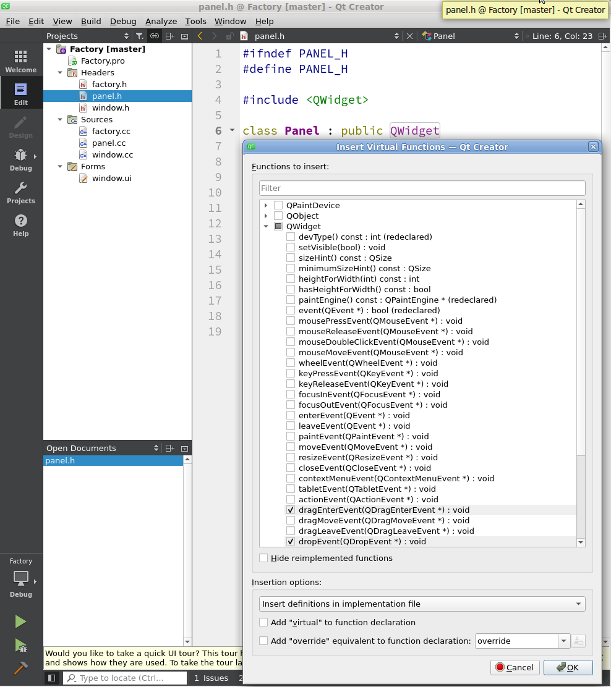This screenshot has height=687, width=611.
Task: Click filter tree icon in Projects pane
Action: coord(140,36)
